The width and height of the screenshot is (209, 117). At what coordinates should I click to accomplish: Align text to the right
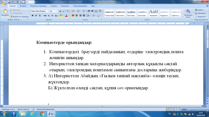[x=80, y=16]
